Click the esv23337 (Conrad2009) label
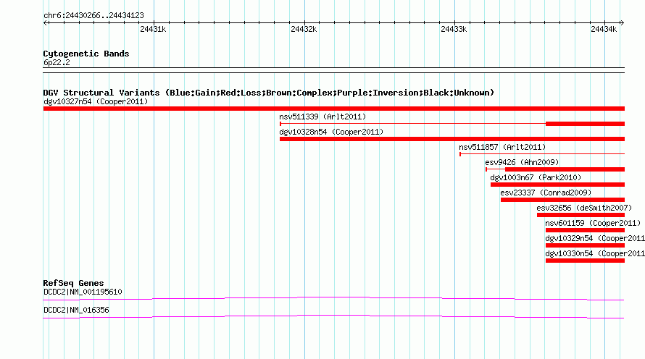645x359 pixels. tap(546, 193)
